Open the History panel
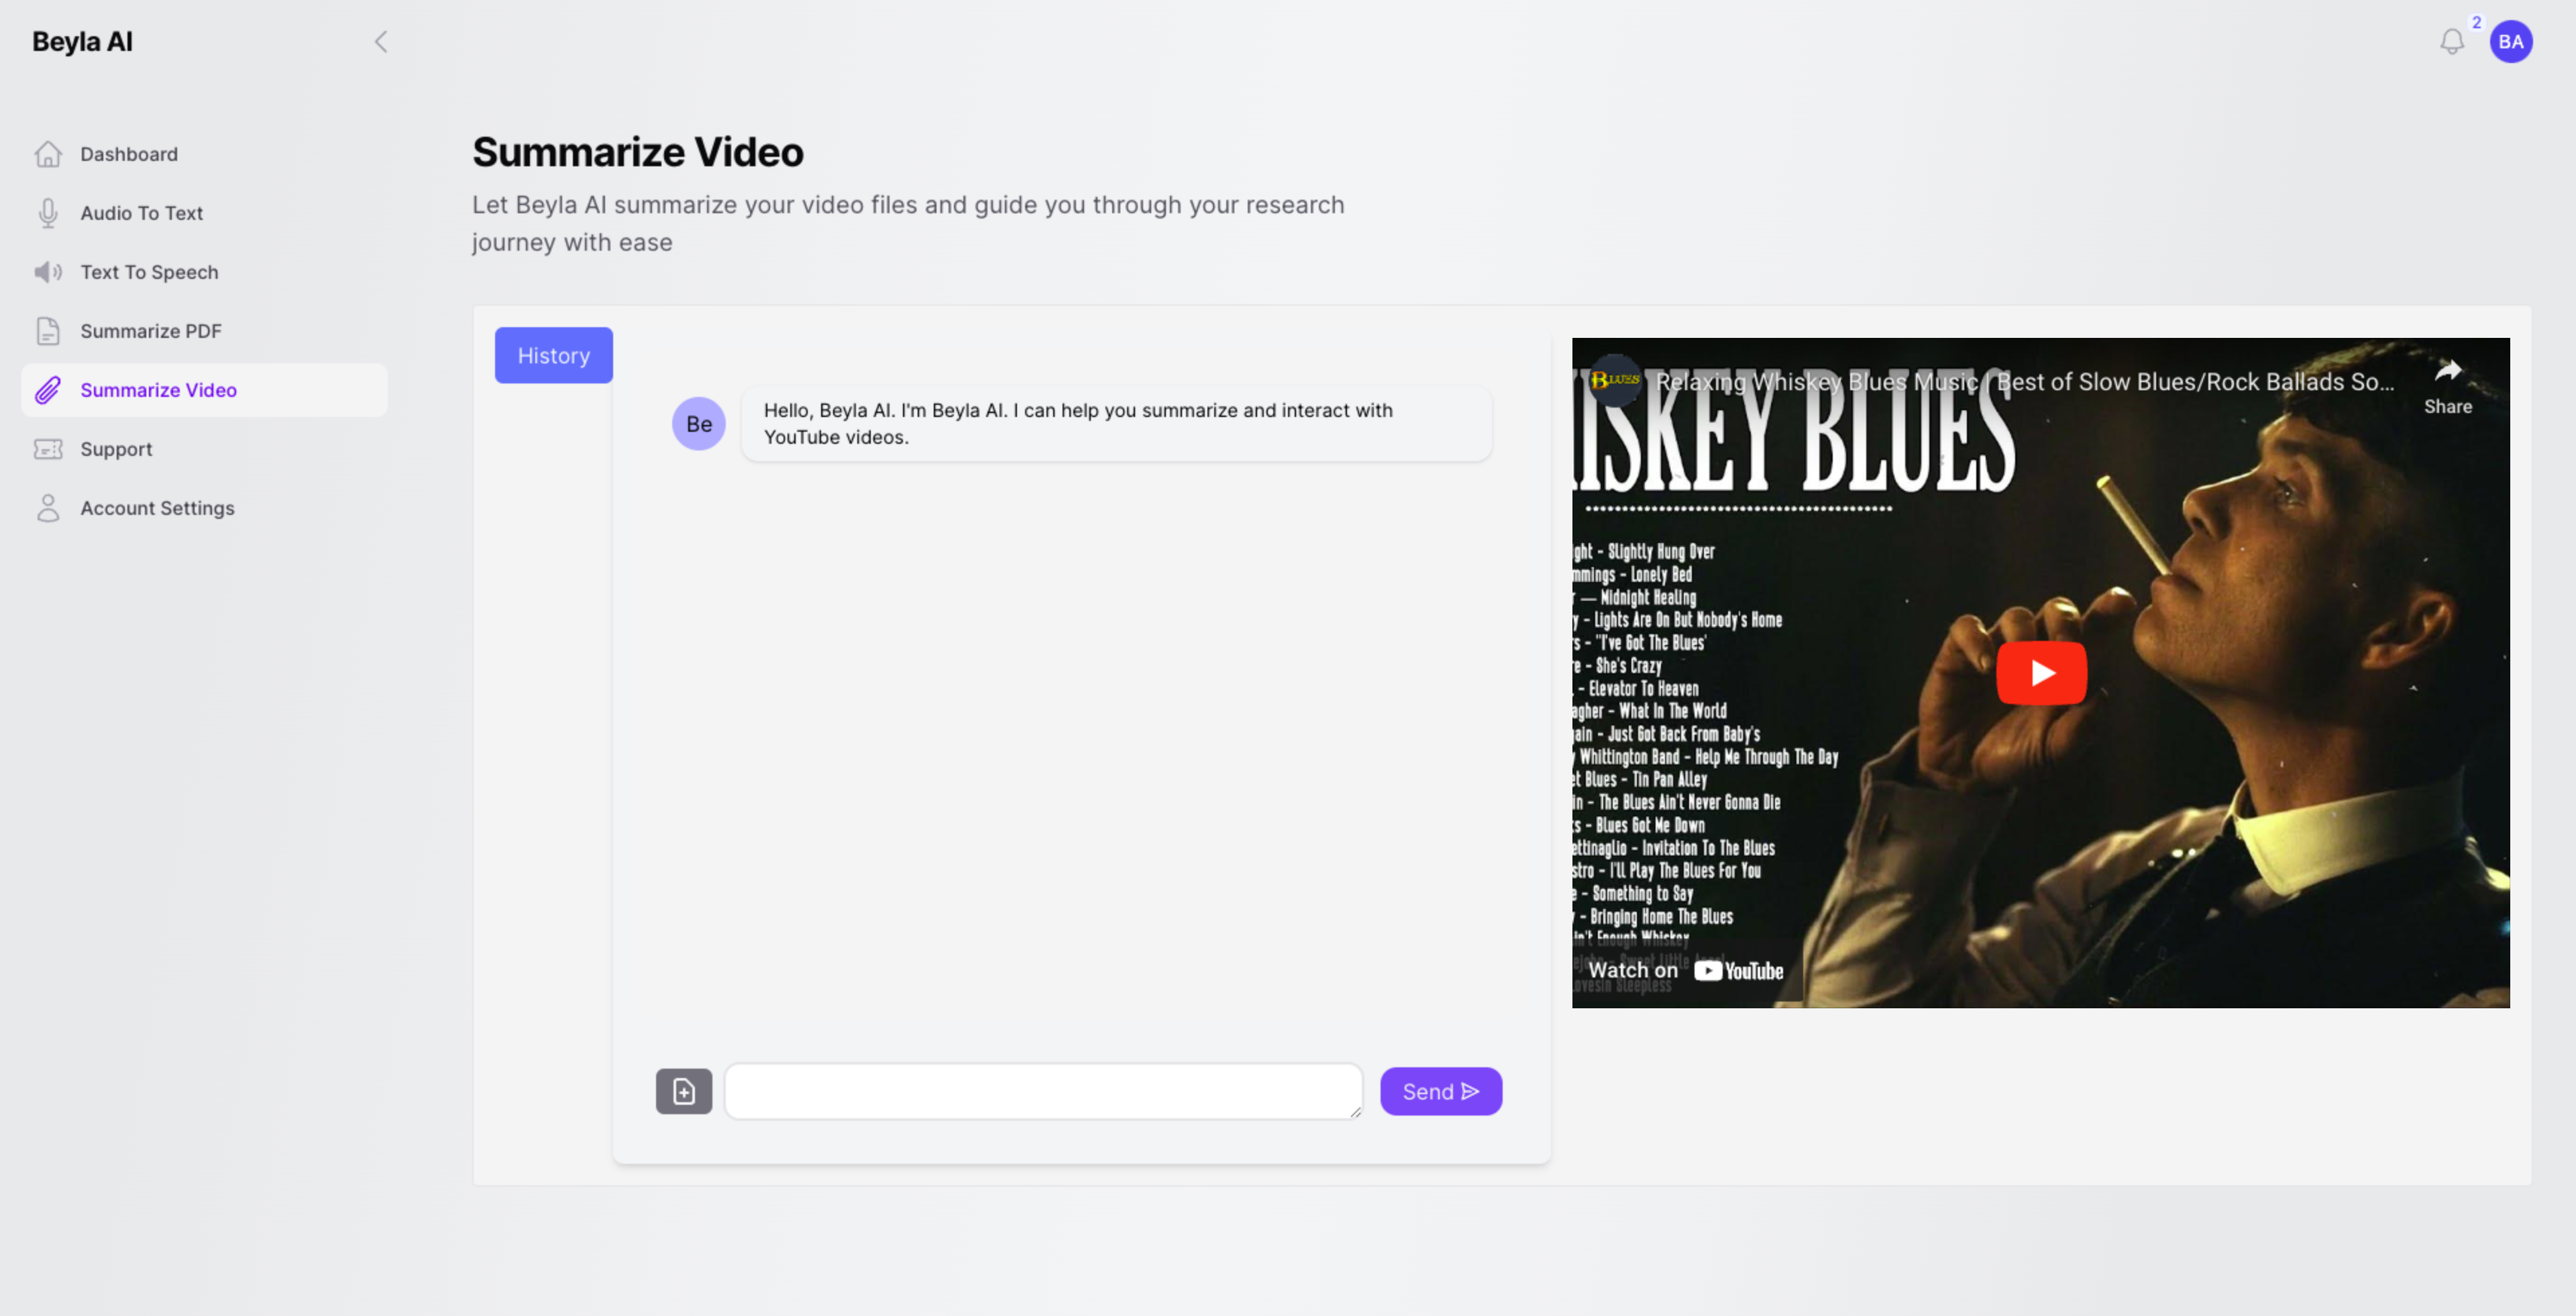The width and height of the screenshot is (2576, 1316). (553, 356)
